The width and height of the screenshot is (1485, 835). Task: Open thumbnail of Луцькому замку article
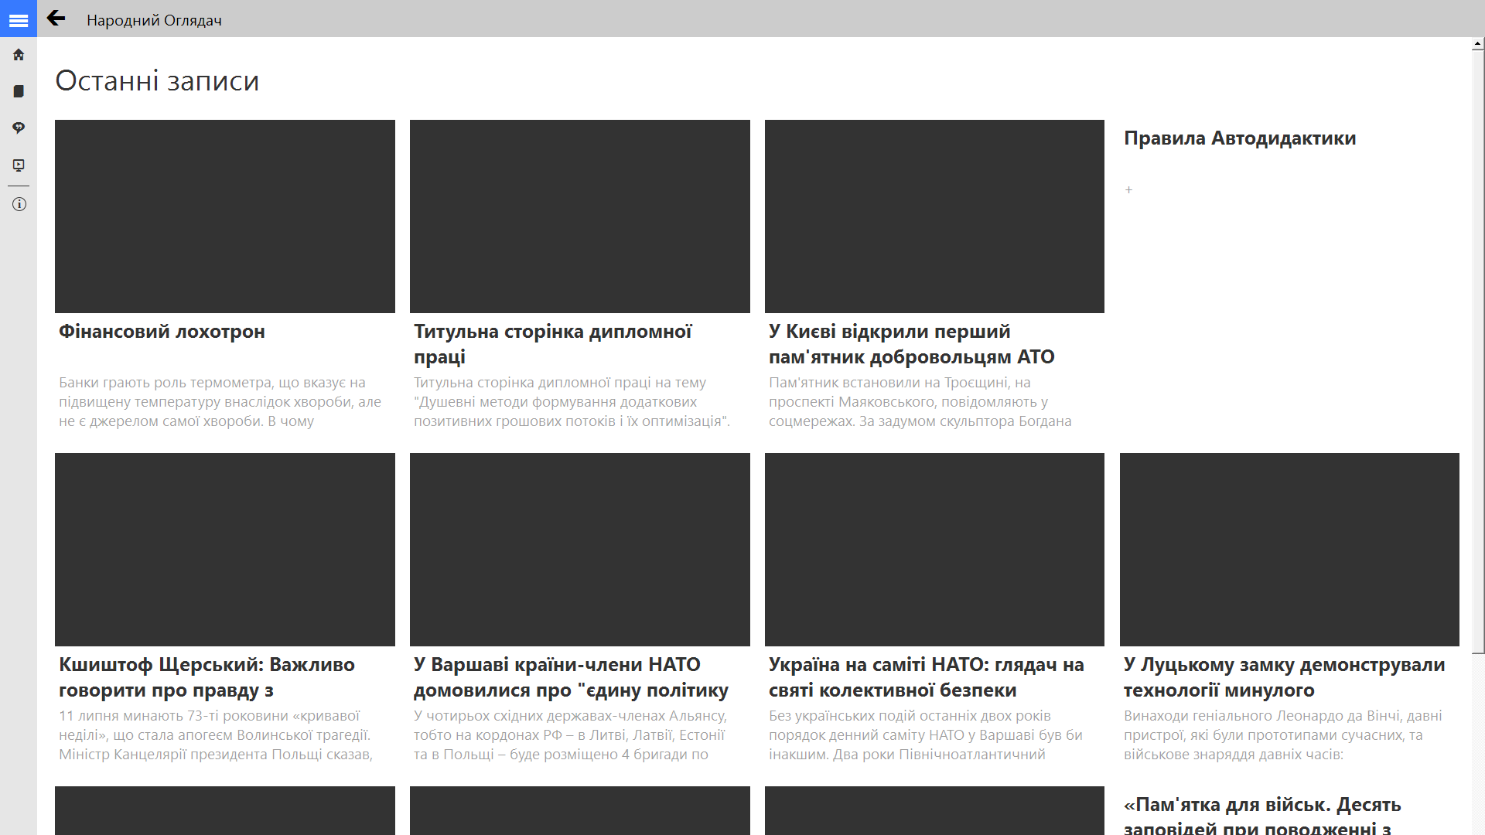coord(1289,550)
